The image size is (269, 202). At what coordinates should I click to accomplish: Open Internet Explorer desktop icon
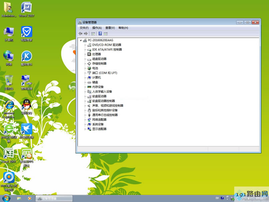[9, 109]
